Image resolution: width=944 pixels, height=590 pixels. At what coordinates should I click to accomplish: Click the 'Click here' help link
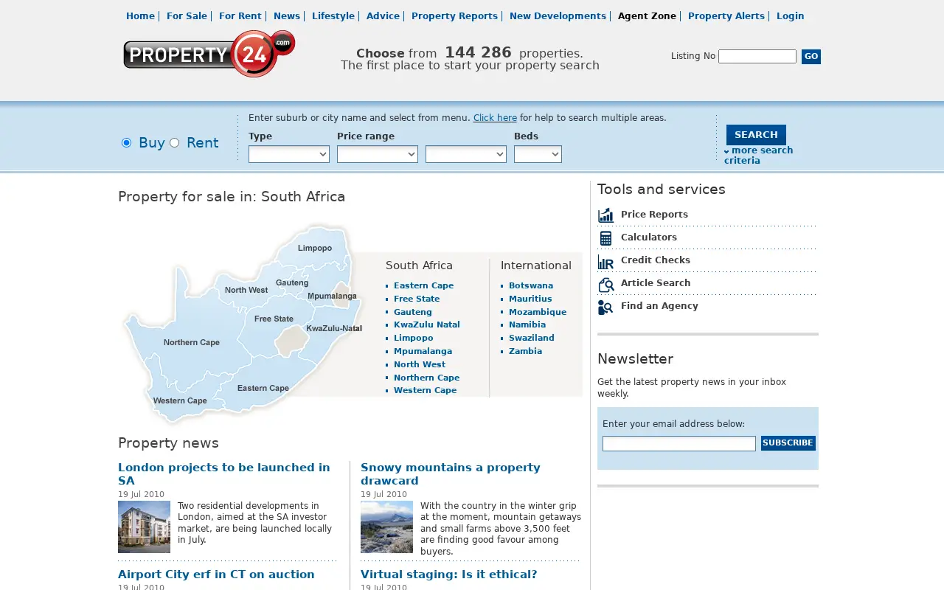495,118
